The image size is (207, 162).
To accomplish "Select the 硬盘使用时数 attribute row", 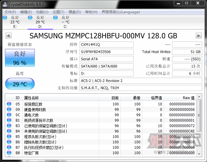I will click(101, 109).
